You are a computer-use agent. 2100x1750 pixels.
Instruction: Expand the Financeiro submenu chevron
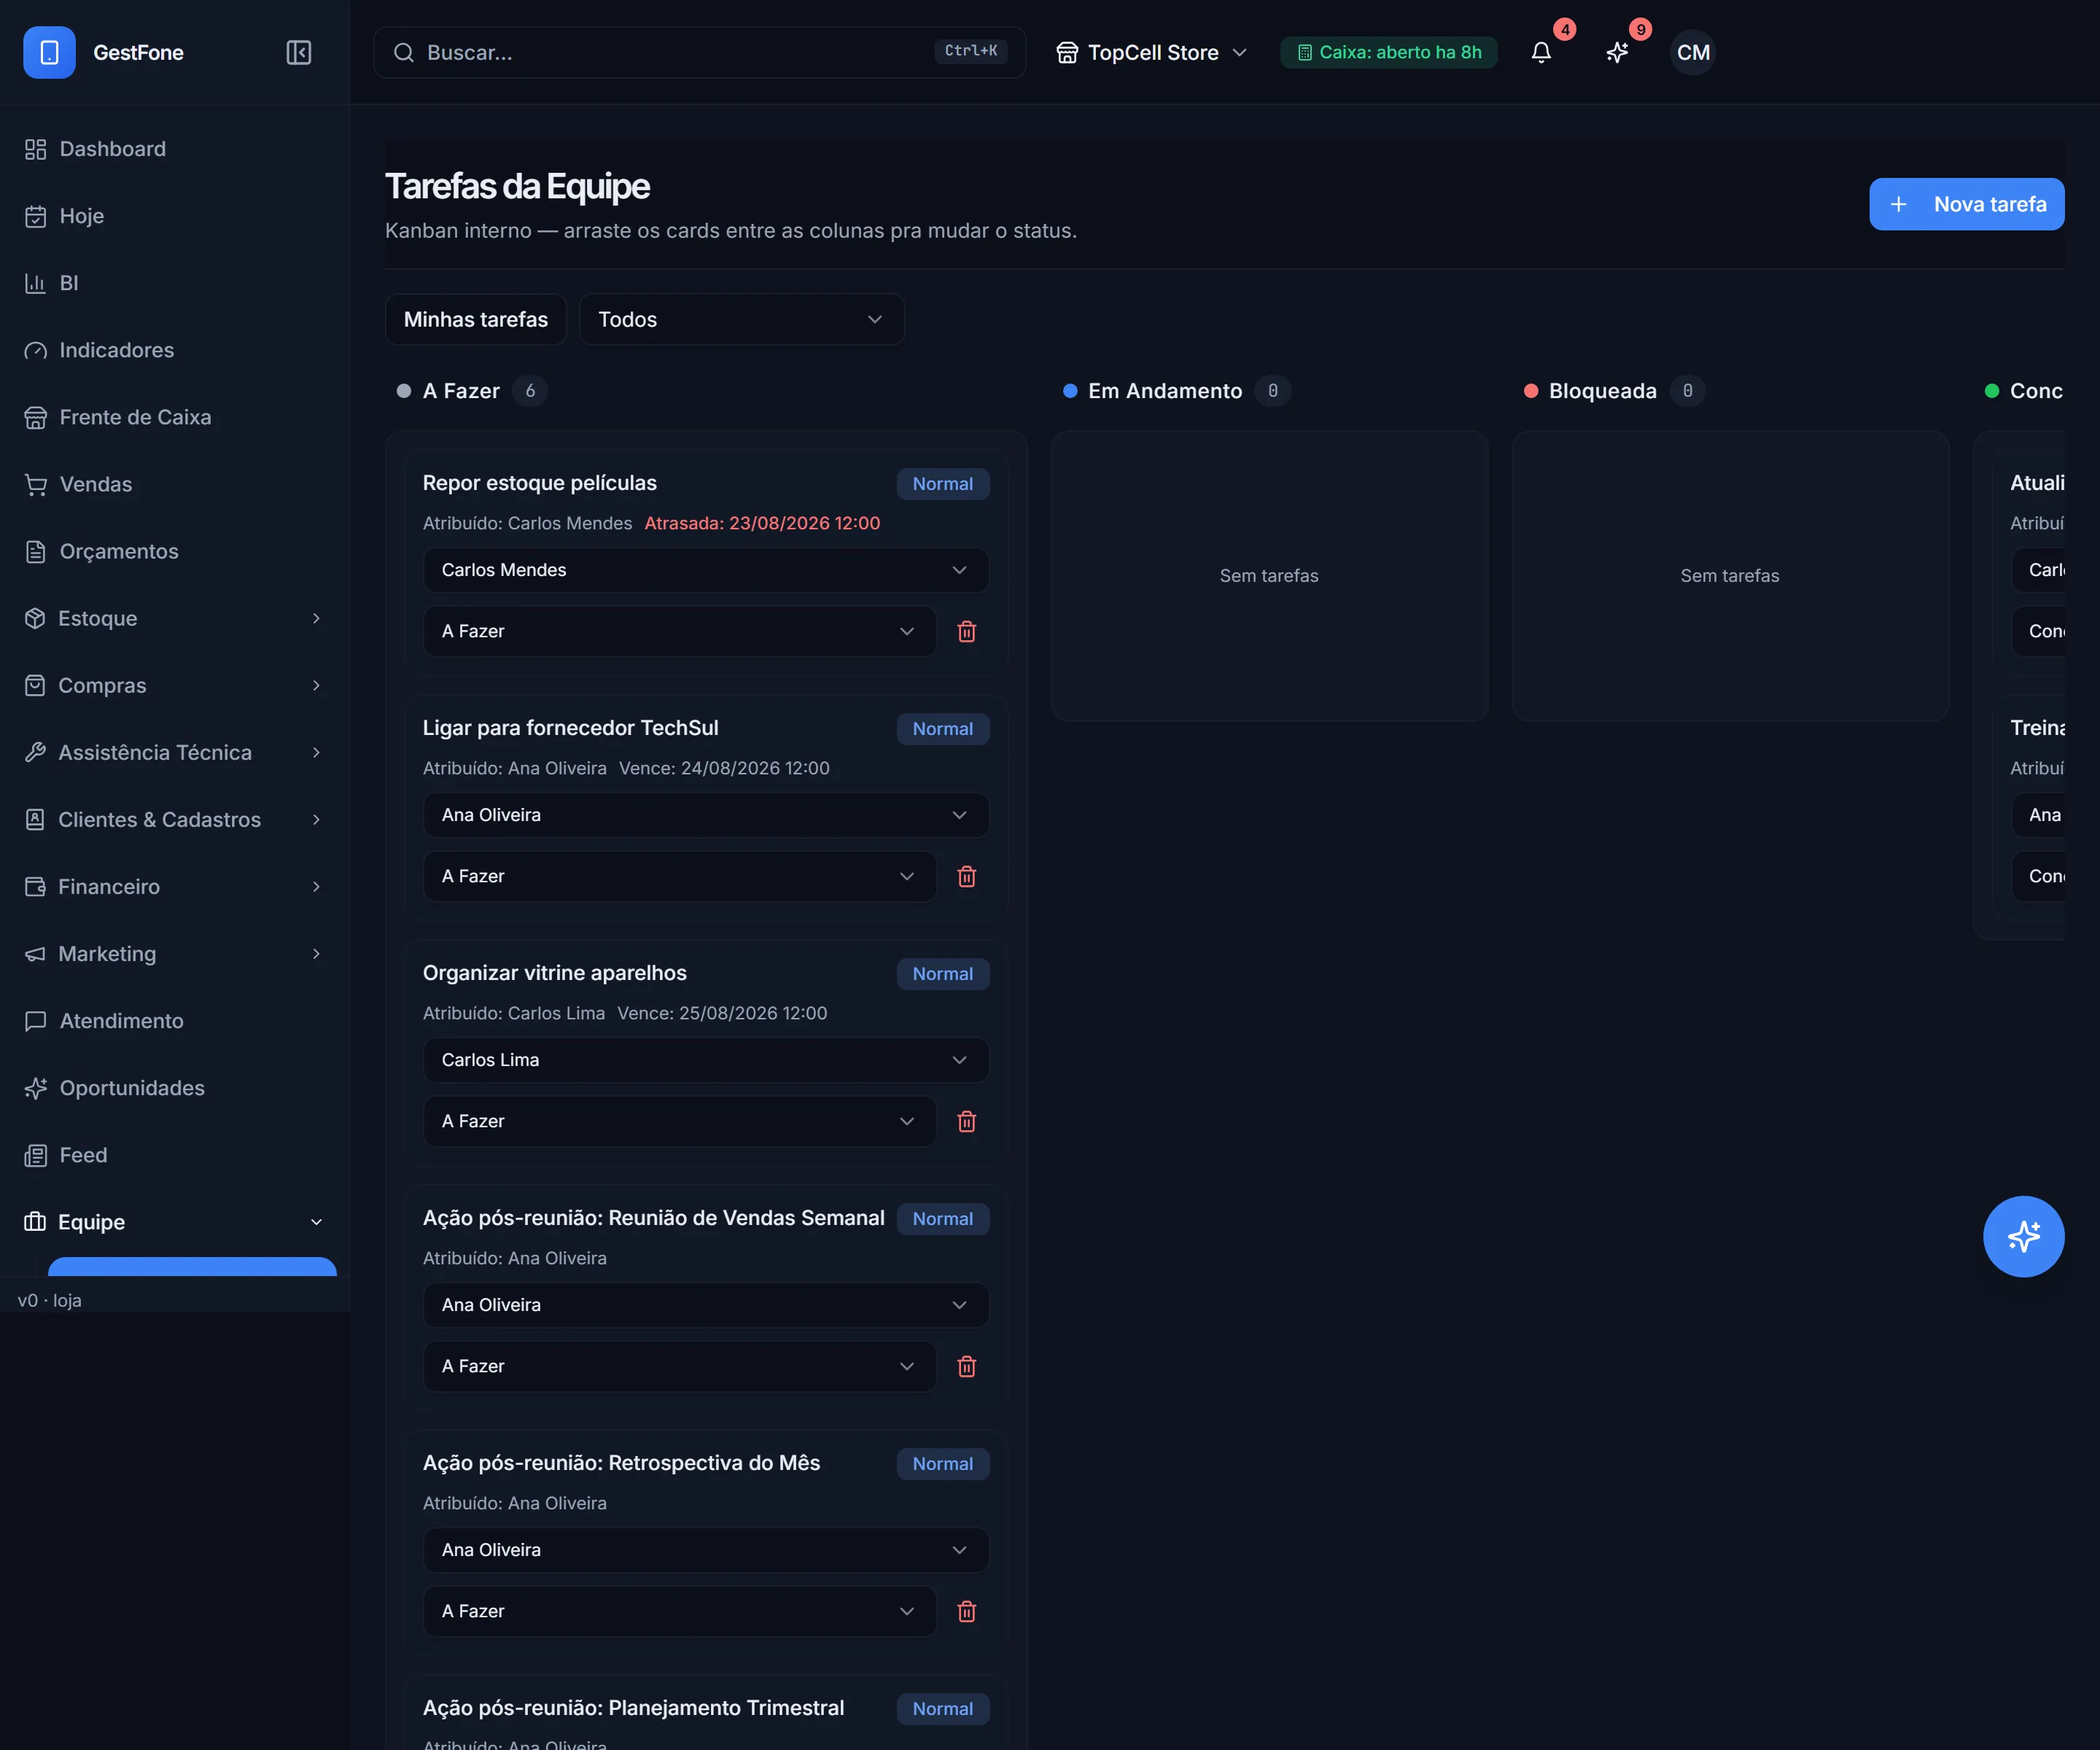316,886
